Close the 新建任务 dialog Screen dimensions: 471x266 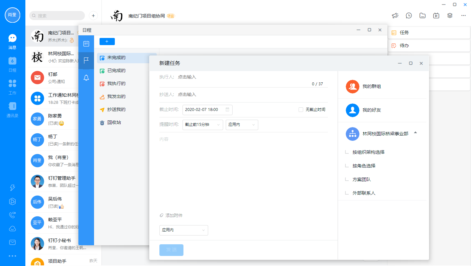(421, 63)
